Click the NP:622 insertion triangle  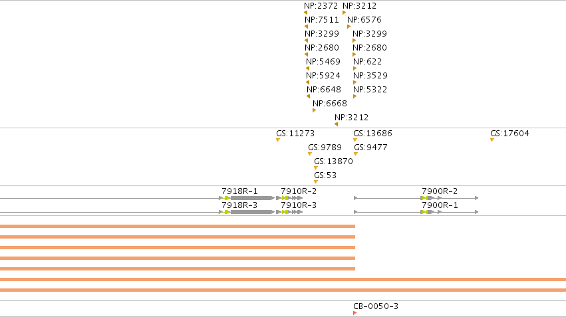[355, 68]
